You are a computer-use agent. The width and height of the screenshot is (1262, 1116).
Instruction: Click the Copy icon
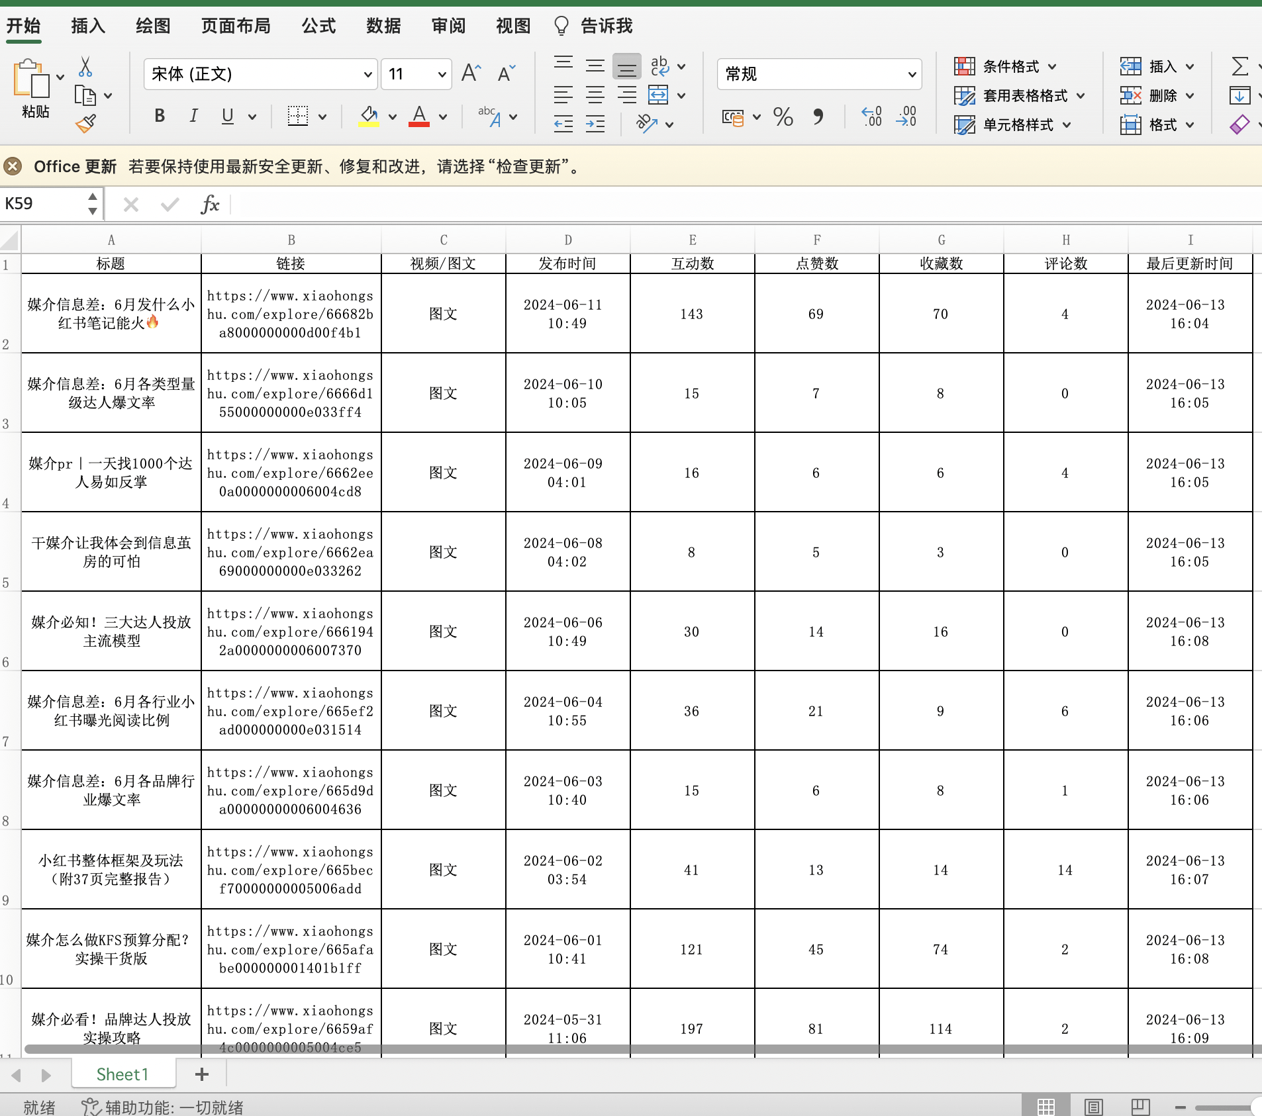(x=85, y=95)
